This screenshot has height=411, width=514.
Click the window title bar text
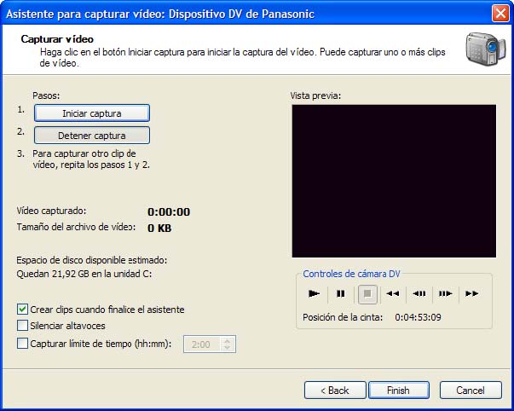point(160,14)
